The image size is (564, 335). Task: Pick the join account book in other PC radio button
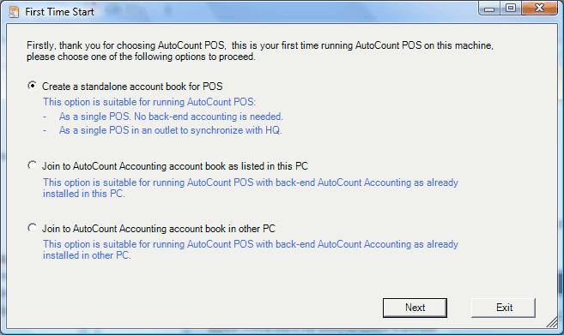(33, 228)
